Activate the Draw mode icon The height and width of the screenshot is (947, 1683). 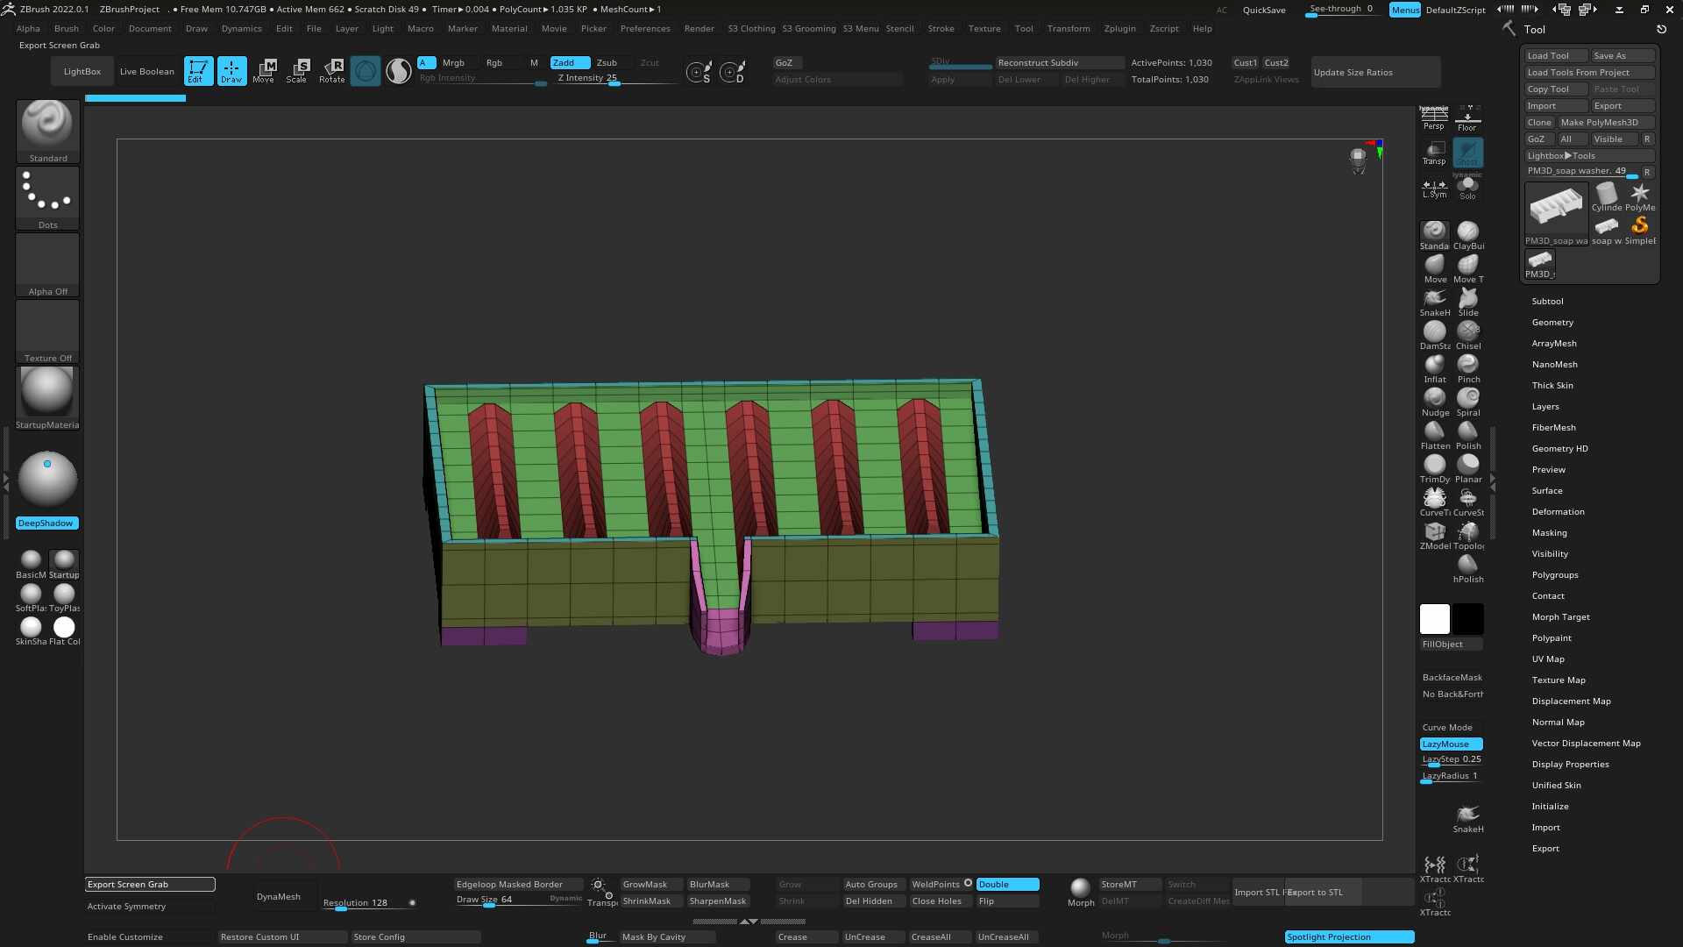pos(231,71)
